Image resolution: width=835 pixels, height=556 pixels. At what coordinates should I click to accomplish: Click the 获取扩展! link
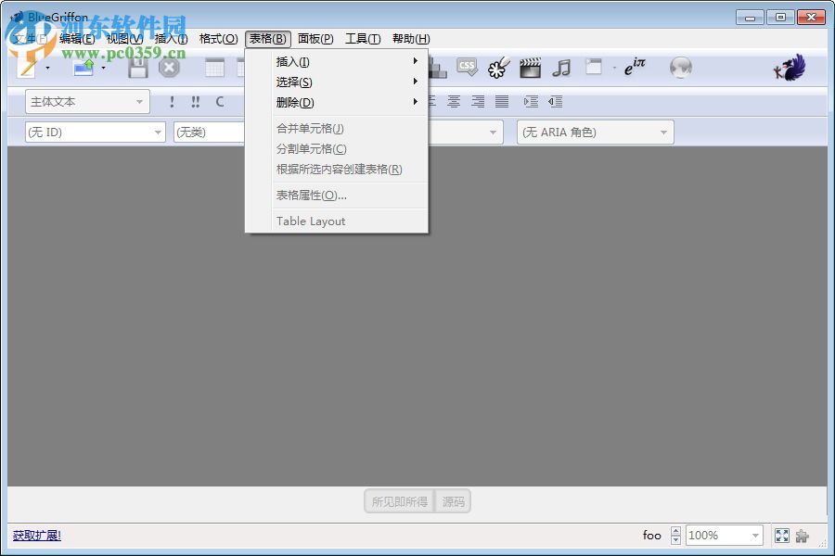coord(37,536)
